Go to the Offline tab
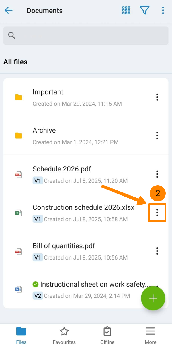This screenshot has width=172, height=351. [x=107, y=335]
